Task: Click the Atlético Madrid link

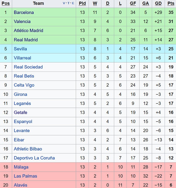Action: pos(28,31)
